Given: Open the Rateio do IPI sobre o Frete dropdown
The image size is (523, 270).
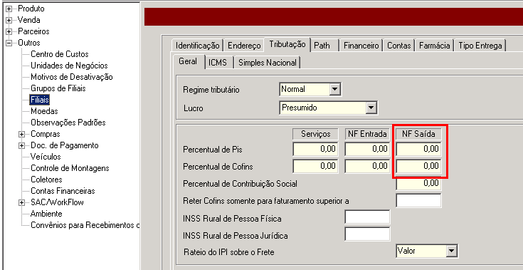Looking at the screenshot, I should [x=451, y=251].
